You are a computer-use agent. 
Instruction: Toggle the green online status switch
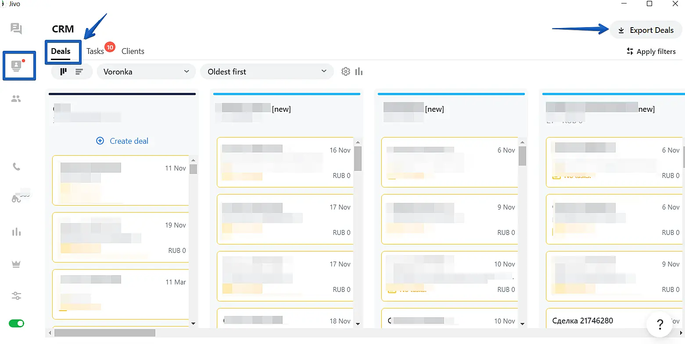coord(16,323)
